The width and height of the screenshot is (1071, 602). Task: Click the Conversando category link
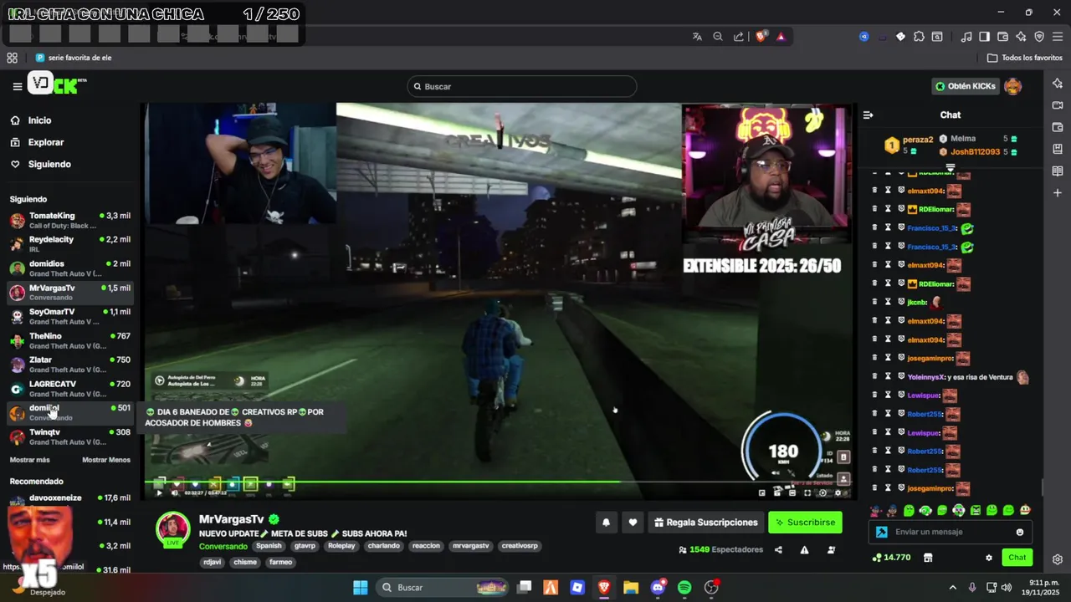[x=223, y=546]
